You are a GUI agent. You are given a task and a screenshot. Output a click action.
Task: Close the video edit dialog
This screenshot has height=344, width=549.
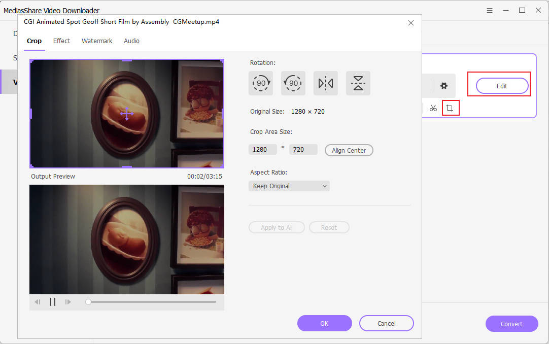point(411,23)
